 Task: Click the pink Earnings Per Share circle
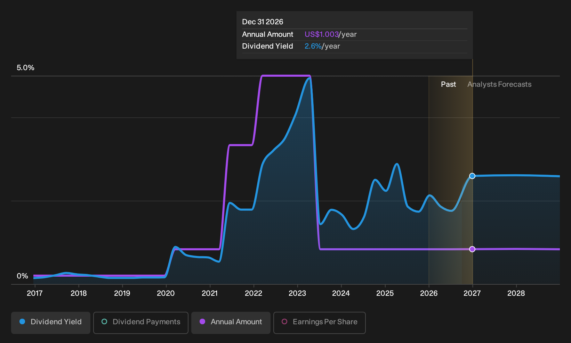click(x=284, y=321)
